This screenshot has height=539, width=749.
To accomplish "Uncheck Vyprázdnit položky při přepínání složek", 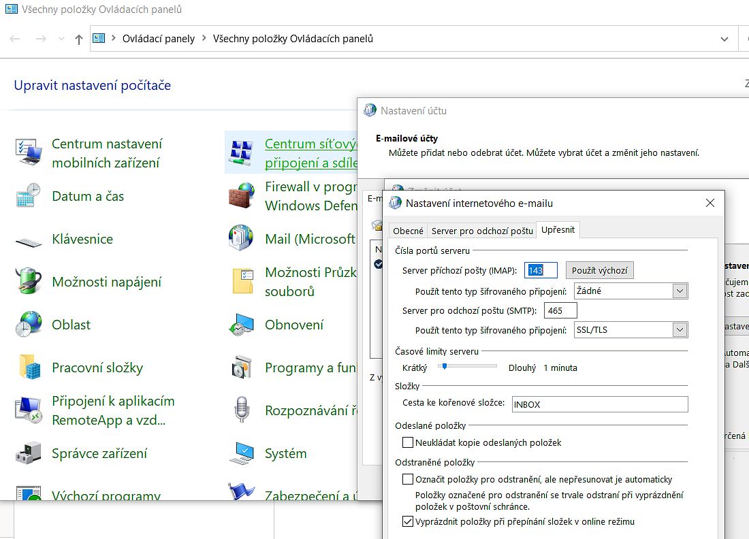I will pyautogui.click(x=408, y=522).
